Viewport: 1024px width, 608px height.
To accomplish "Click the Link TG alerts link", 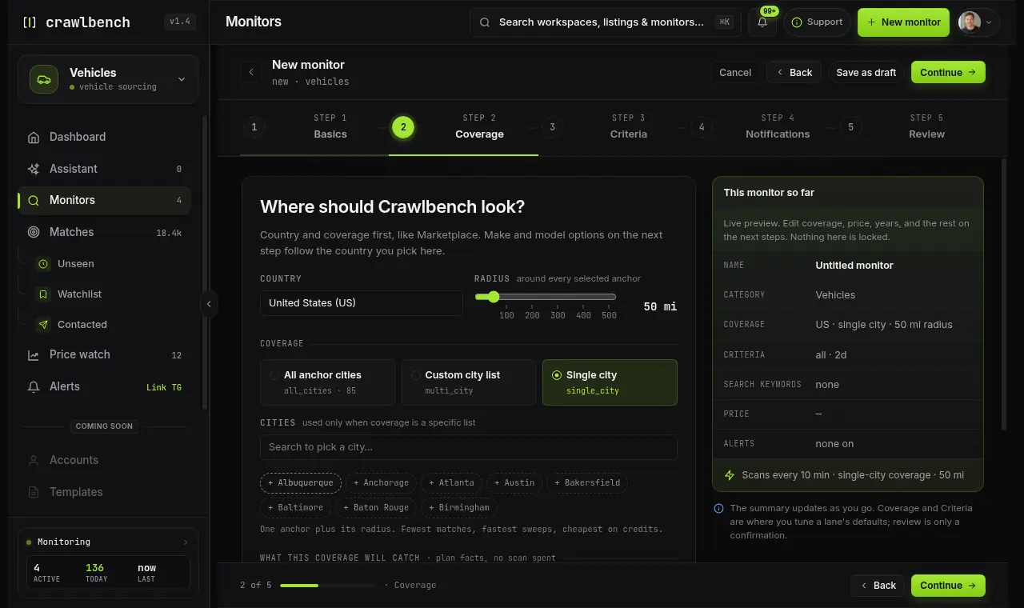I will (x=164, y=387).
